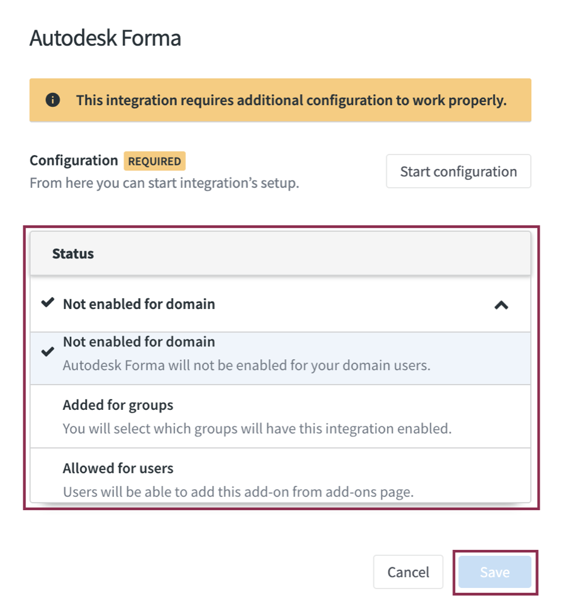
Task: Collapse the status list using the chevron arrow
Action: tap(500, 305)
